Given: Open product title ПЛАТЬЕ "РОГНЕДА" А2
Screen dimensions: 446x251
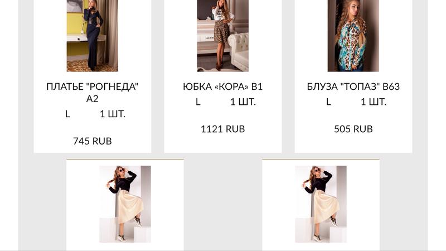Looking at the screenshot, I should pos(93,93).
